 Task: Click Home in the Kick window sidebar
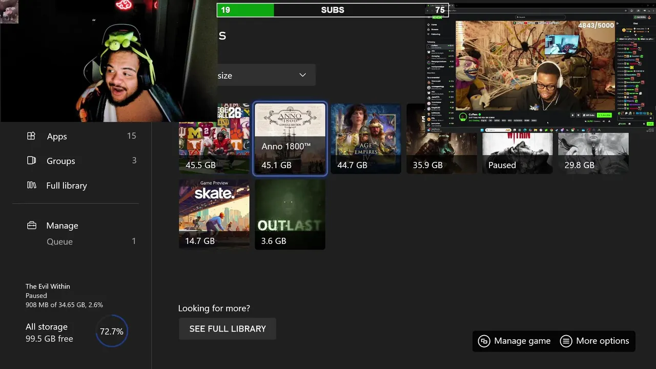click(x=434, y=25)
